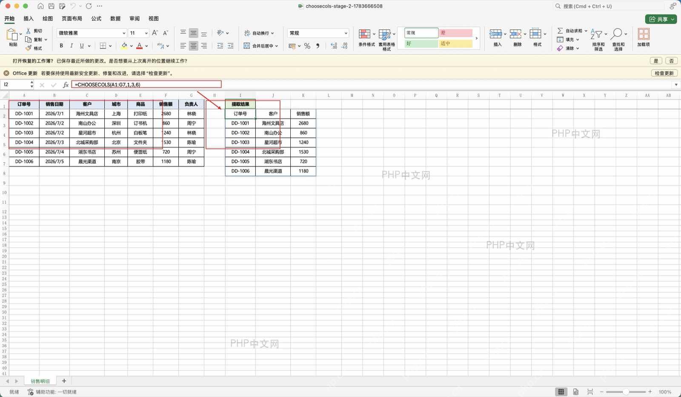Click the Share button
The height and width of the screenshot is (397, 681).
(x=661, y=19)
